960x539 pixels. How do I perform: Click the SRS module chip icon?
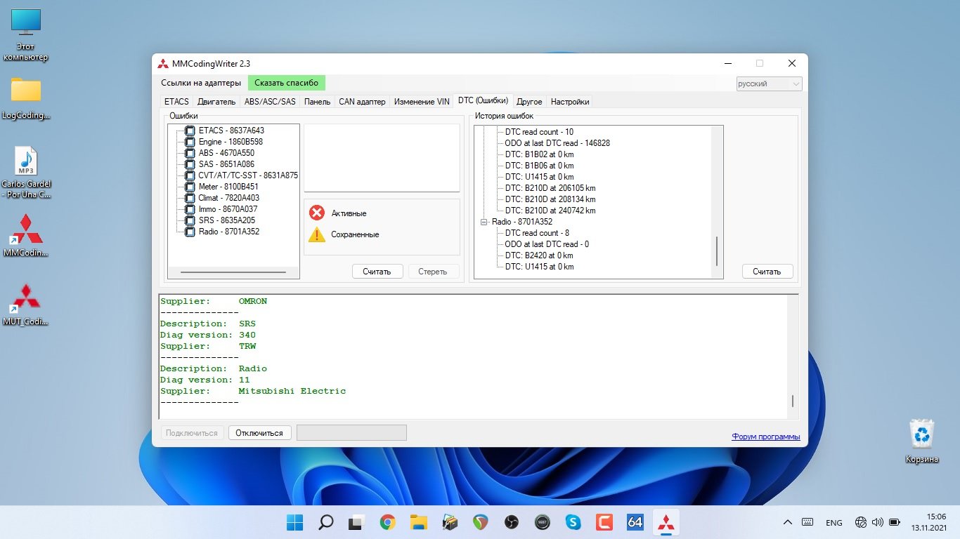[x=190, y=220]
